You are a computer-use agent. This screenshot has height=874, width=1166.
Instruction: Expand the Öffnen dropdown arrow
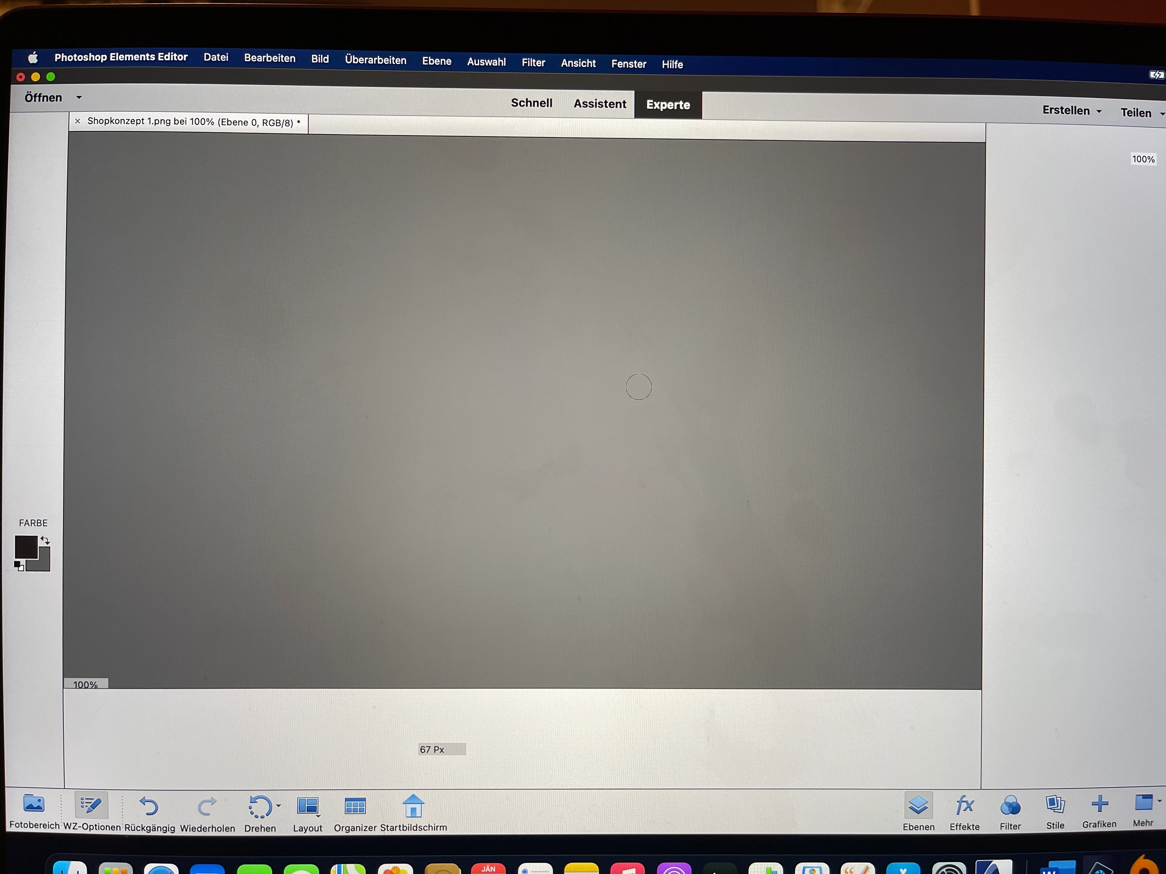click(x=79, y=97)
